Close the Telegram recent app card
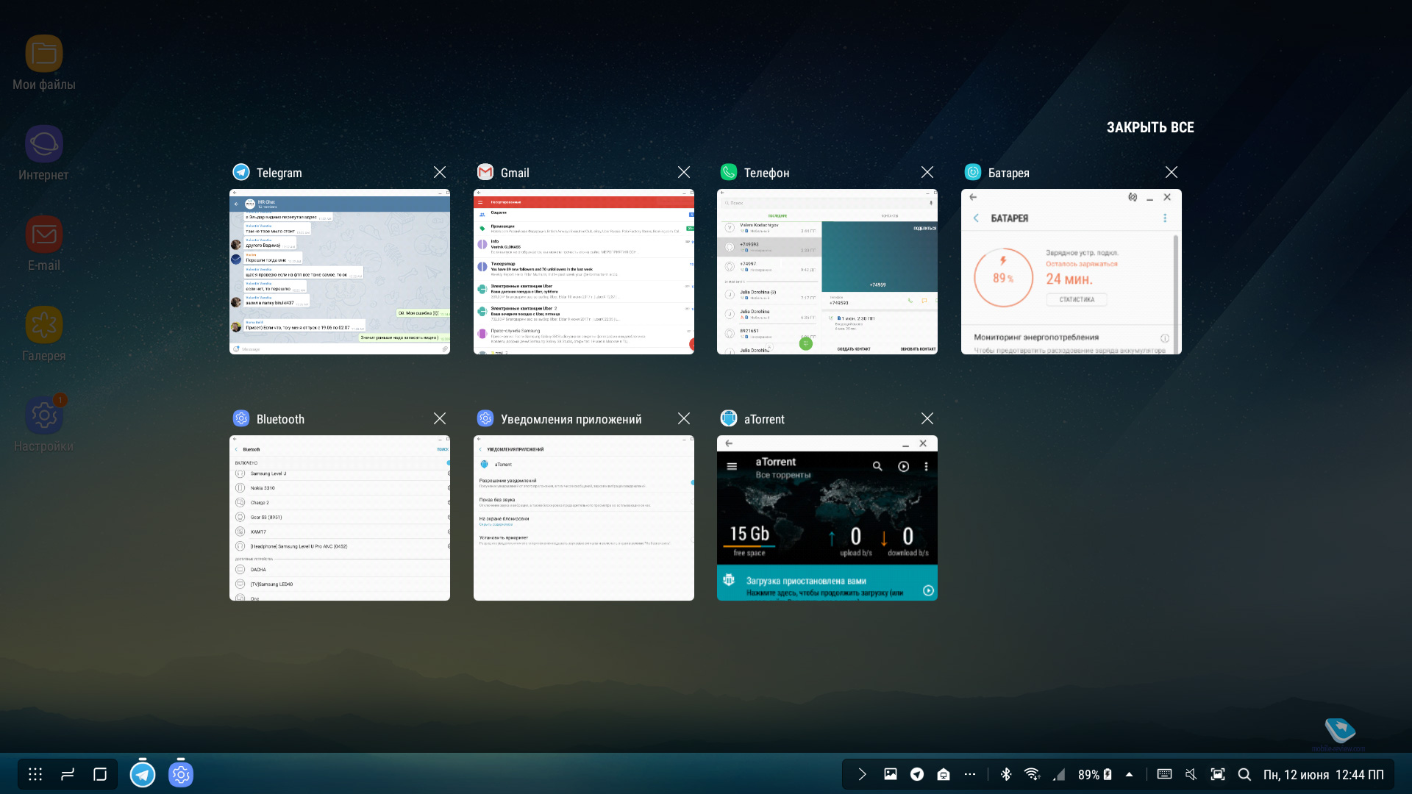Screen dimensions: 1412x794 440,172
